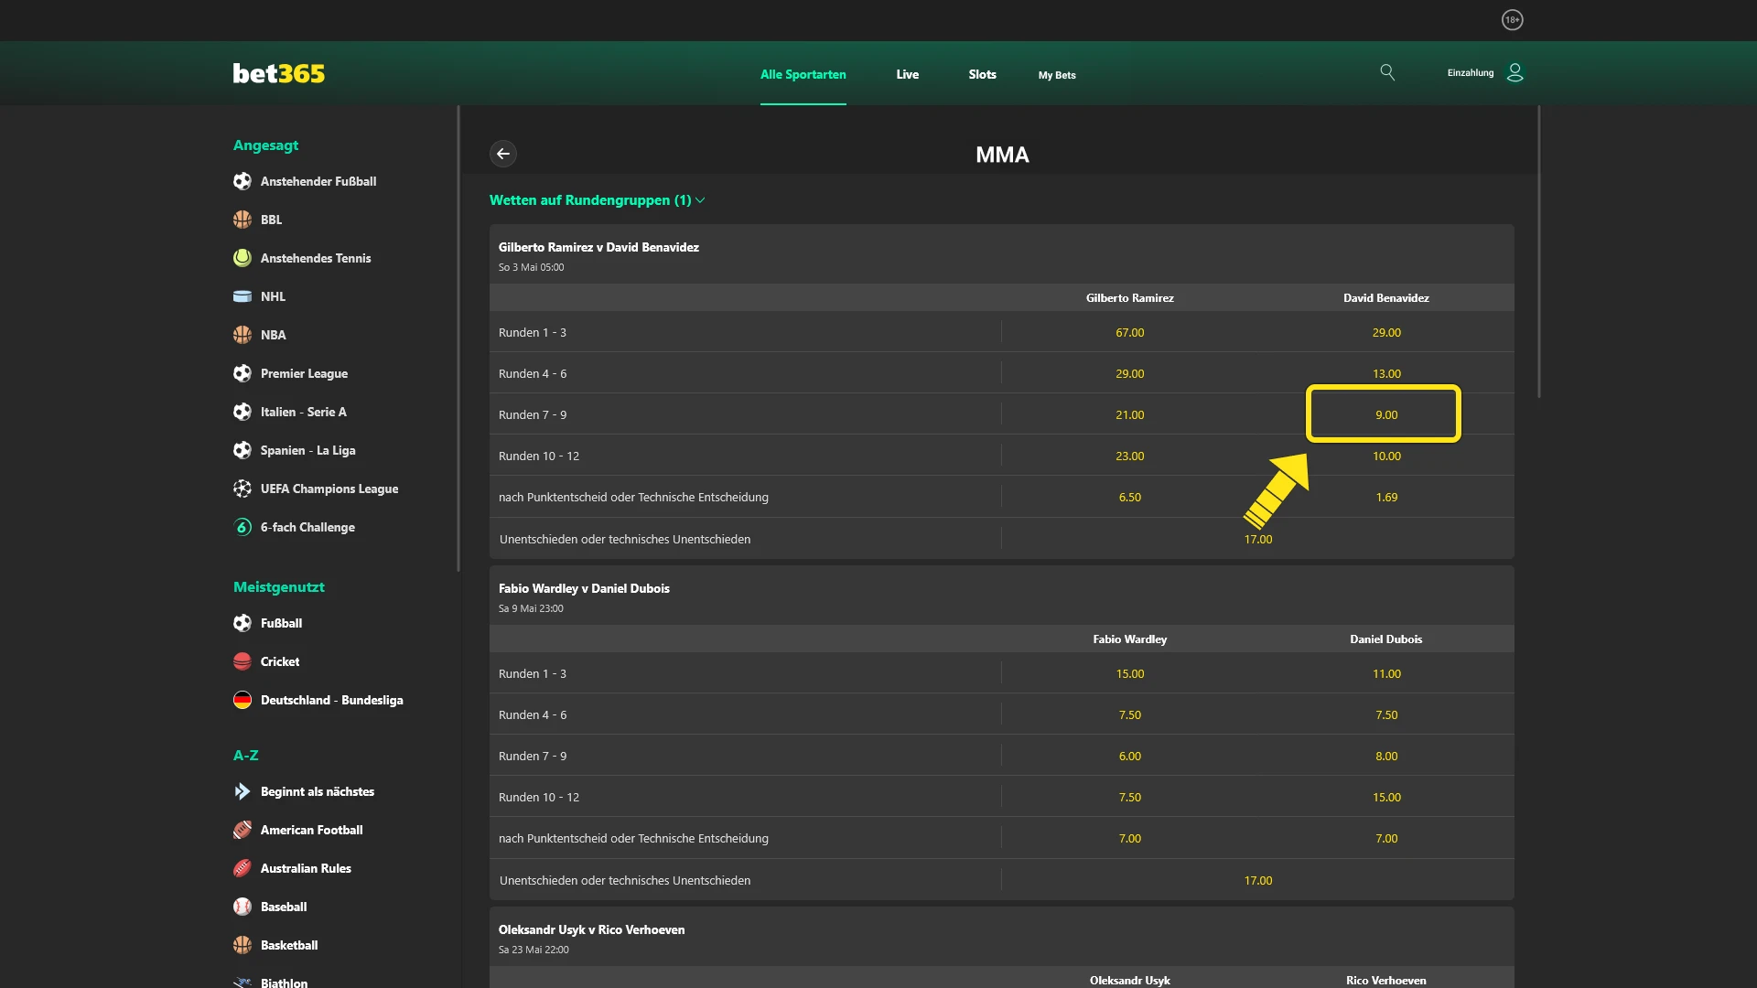
Task: Go to My Bets
Action: click(x=1056, y=75)
